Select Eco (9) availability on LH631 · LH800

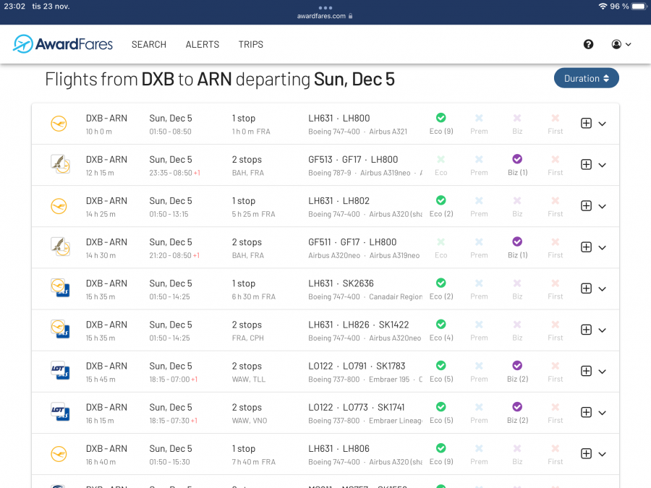(x=441, y=123)
